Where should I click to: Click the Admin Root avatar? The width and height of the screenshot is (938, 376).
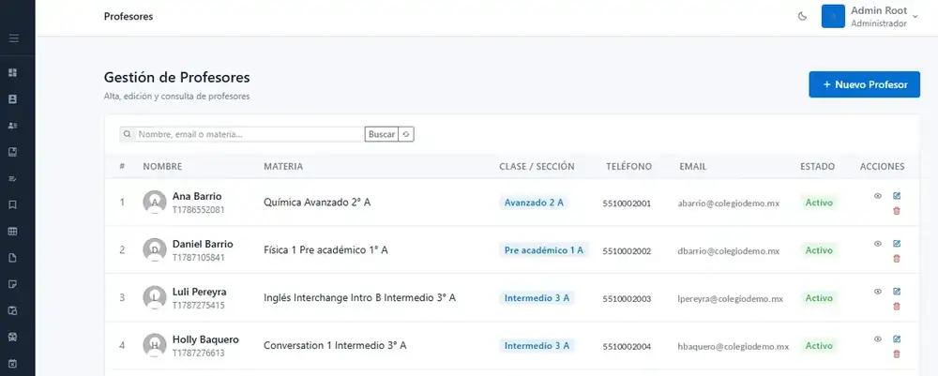point(833,17)
